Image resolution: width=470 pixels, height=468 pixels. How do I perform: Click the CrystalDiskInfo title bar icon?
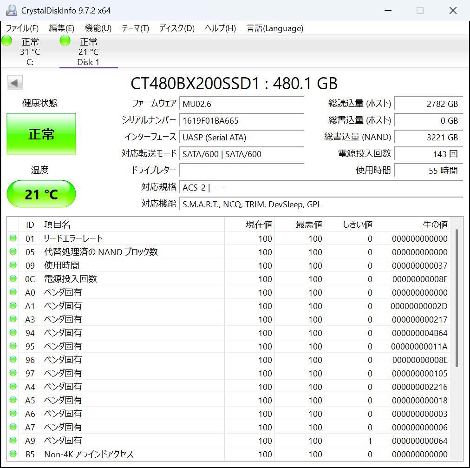[12, 9]
